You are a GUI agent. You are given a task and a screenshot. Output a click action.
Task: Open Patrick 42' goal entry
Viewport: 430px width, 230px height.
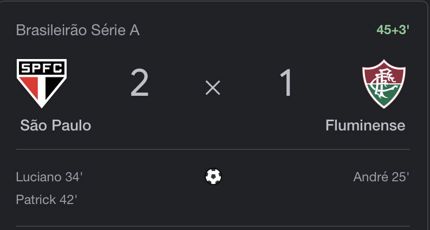click(47, 199)
